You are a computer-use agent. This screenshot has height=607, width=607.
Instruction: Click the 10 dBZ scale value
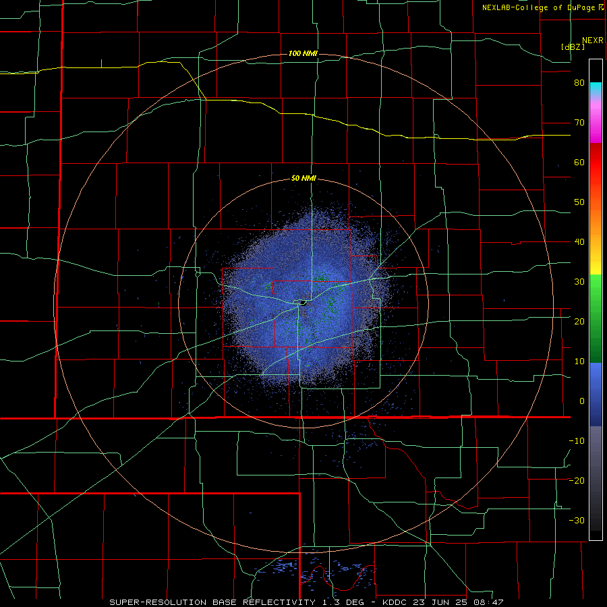[x=579, y=362]
